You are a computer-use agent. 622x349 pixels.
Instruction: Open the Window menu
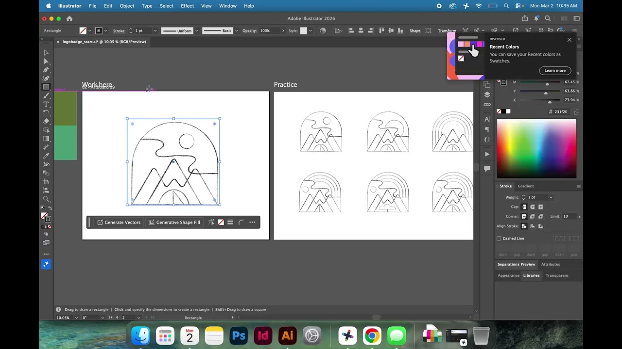tap(227, 6)
